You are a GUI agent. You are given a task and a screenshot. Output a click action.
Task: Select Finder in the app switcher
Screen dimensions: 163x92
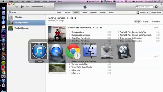coord(90,51)
